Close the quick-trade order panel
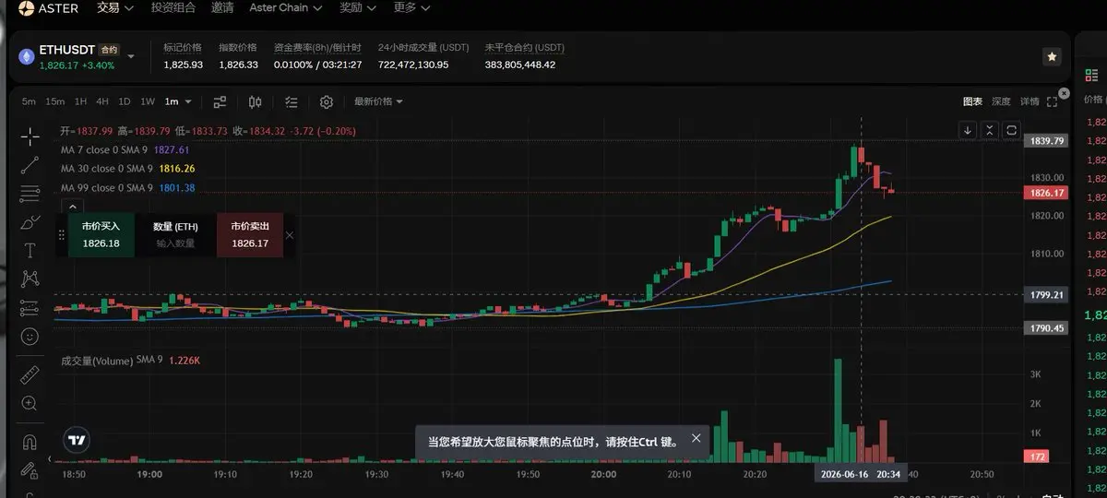Screen dimensions: 1107x498 click(x=290, y=235)
